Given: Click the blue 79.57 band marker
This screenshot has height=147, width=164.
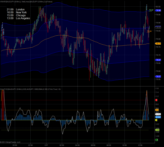Looking at the screenshot, I should click(158, 77).
